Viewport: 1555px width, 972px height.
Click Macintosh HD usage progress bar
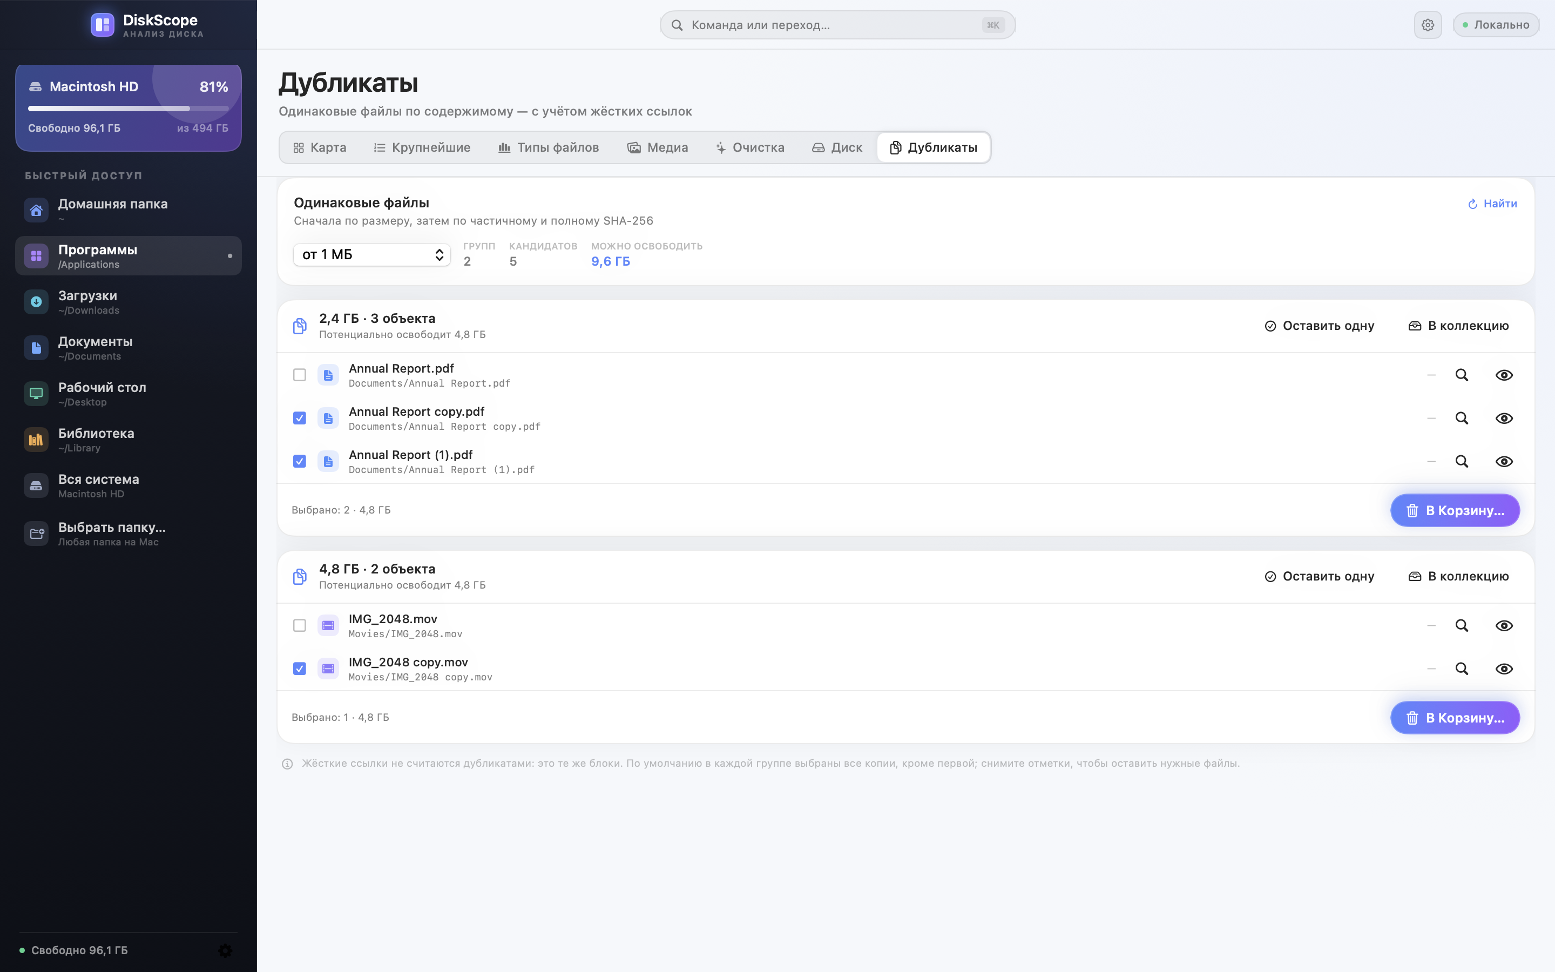(129, 108)
